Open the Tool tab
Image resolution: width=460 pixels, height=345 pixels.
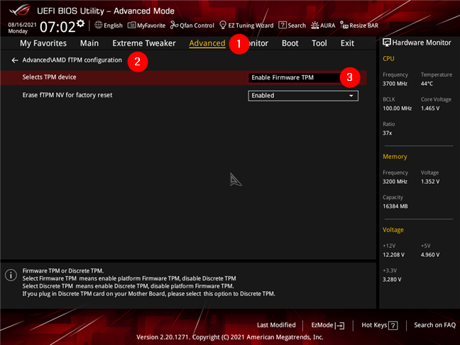coord(319,43)
